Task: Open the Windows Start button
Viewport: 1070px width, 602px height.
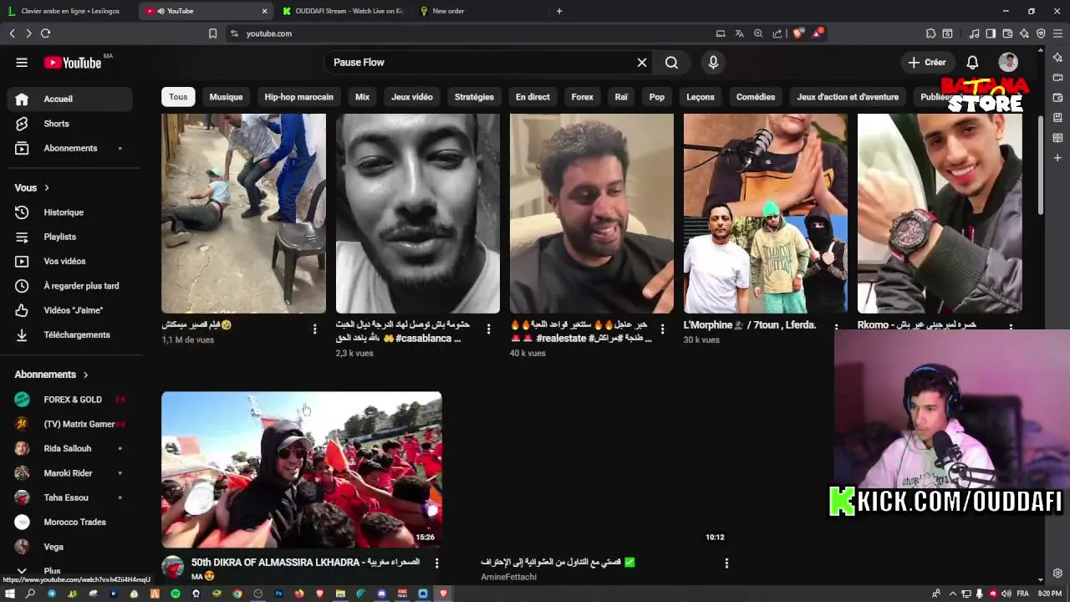Action: 10,594
